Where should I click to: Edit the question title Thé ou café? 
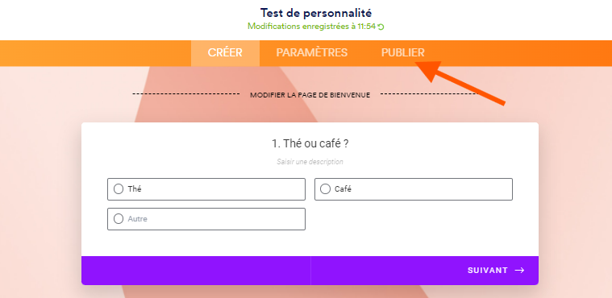coord(310,143)
